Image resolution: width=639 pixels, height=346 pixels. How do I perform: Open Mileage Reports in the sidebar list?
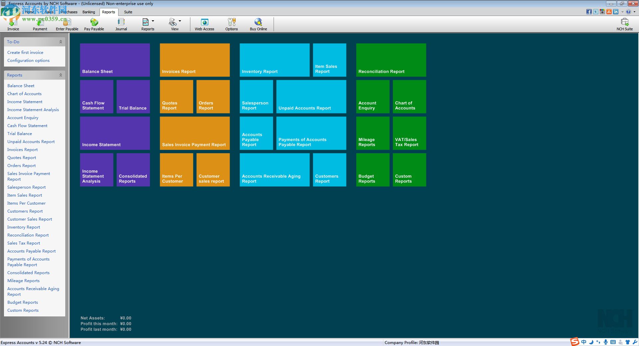point(23,281)
